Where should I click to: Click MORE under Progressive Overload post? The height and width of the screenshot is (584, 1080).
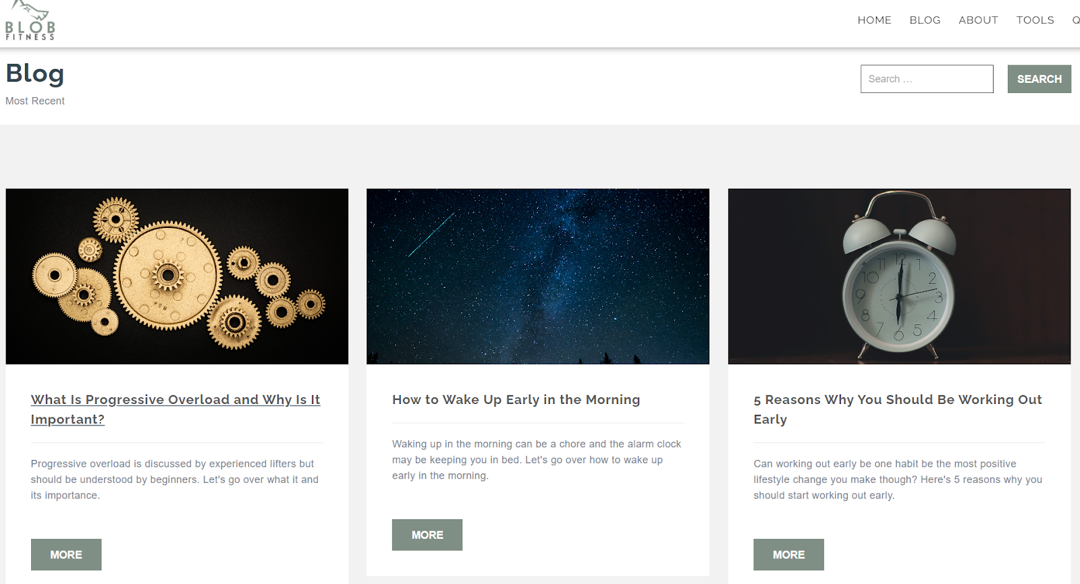[66, 554]
